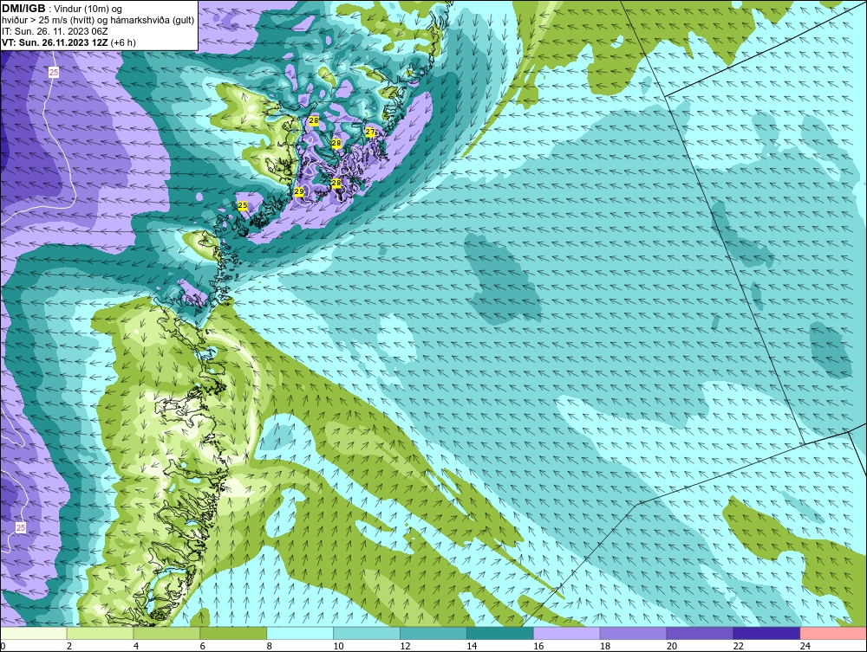The image size is (867, 652).
Task: Click the lavender 16–18 m/s legend swatch
Action: click(x=567, y=633)
